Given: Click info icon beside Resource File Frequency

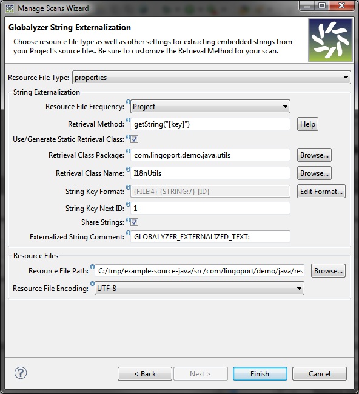Looking at the screenshot, I should click(x=128, y=102).
